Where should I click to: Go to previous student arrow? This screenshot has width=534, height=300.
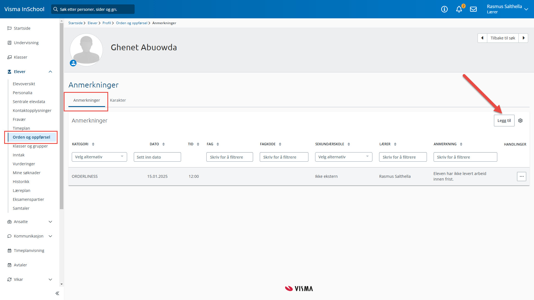pyautogui.click(x=482, y=38)
